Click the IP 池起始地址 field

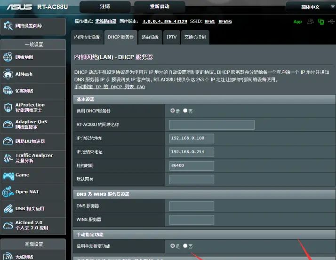point(192,138)
